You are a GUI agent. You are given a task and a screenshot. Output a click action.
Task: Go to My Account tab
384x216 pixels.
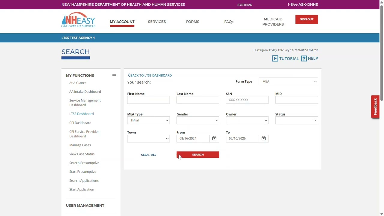[x=122, y=22]
